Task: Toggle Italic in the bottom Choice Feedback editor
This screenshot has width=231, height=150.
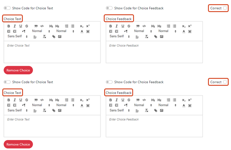Action: pyautogui.click(x=117, y=100)
